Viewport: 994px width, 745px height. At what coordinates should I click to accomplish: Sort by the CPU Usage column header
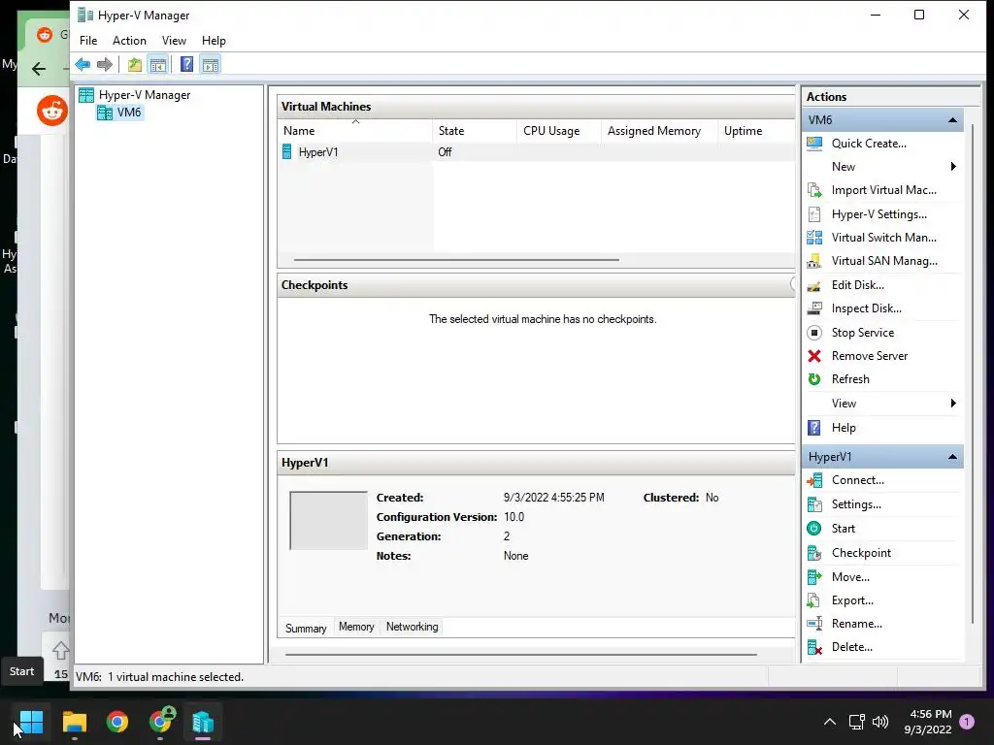point(558,131)
